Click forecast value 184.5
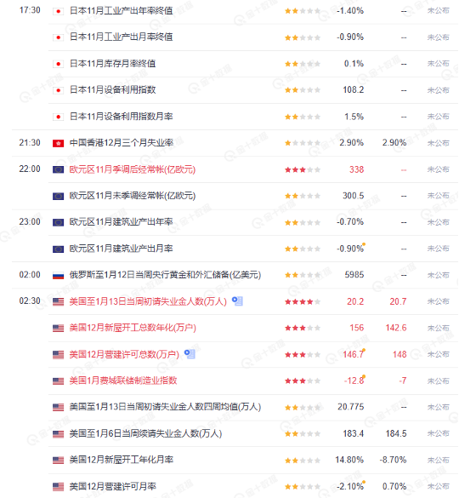Viewport: 459px width, 498px height. 396,434
